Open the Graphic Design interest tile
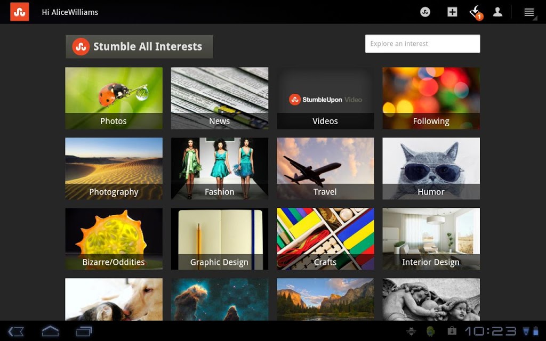The image size is (546, 341). [x=219, y=239]
